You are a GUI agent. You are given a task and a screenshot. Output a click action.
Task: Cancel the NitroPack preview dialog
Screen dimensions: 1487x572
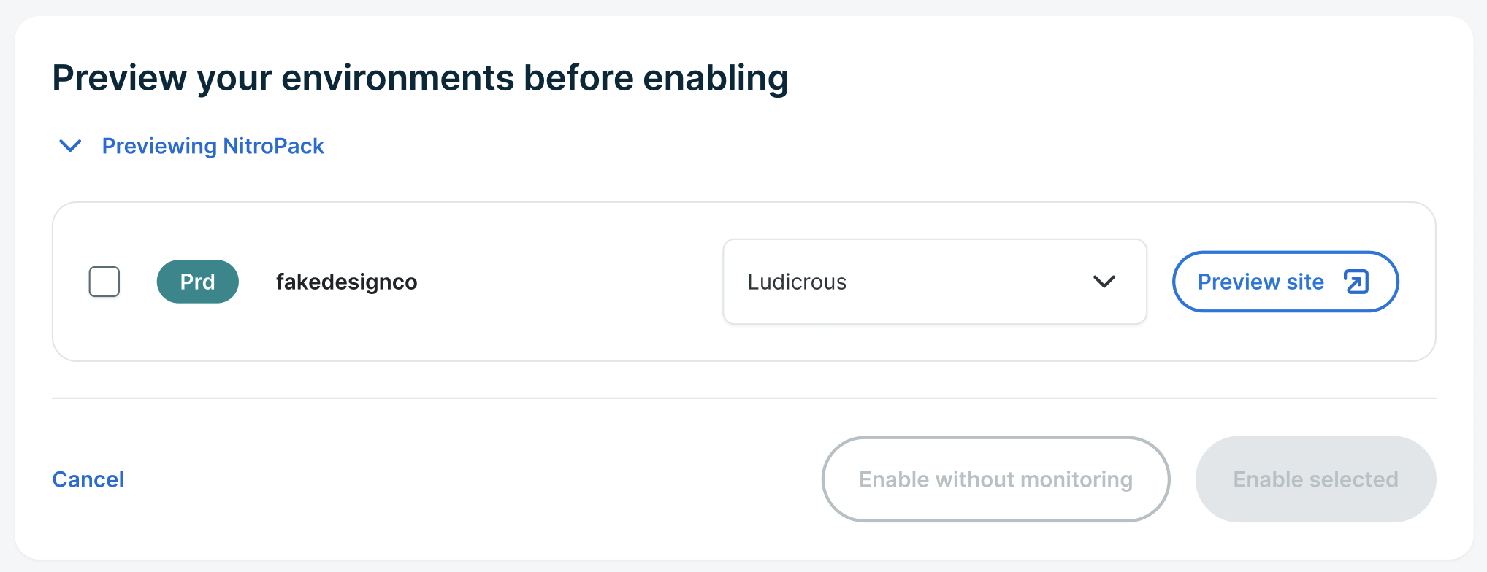pos(88,479)
